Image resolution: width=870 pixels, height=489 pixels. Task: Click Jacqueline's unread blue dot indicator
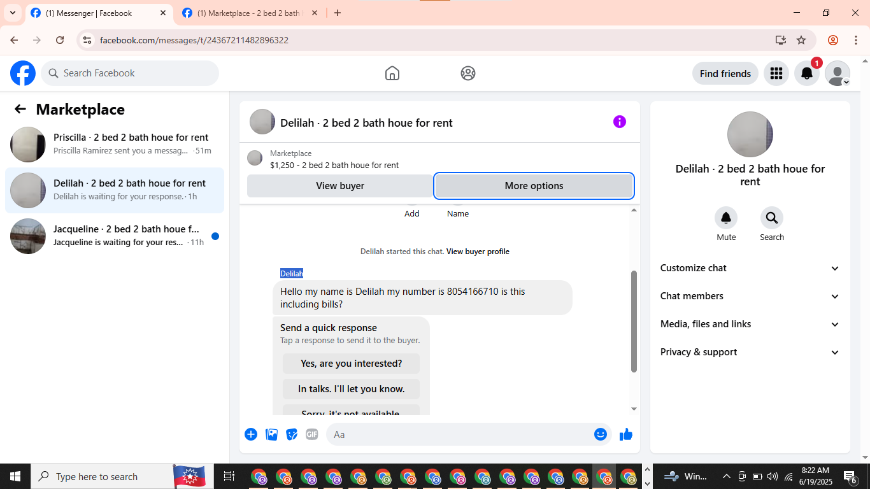[215, 236]
